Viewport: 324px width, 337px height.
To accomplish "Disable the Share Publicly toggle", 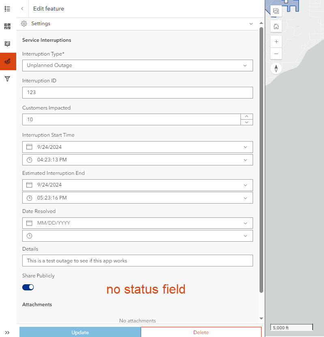I will point(28,287).
